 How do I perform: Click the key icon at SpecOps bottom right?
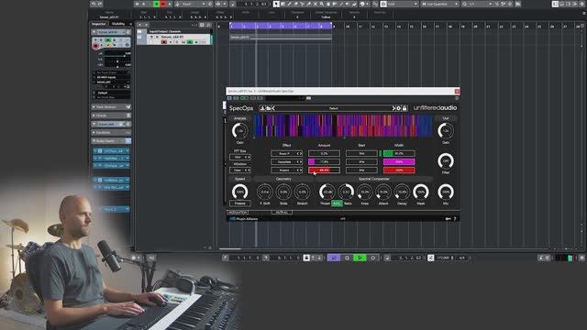click(x=448, y=219)
